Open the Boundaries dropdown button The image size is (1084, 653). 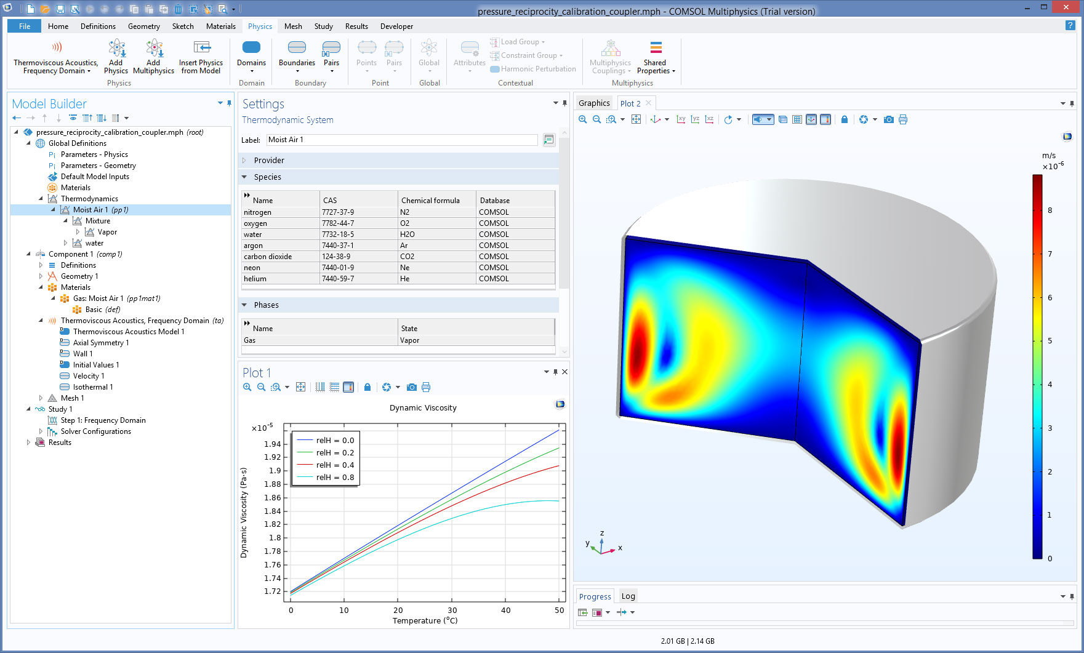click(x=297, y=55)
